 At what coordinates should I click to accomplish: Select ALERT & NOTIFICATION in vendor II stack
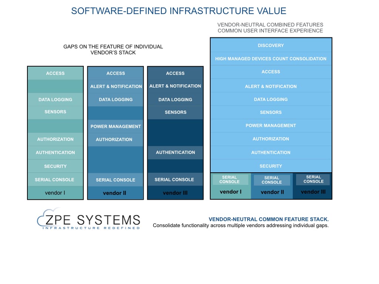click(x=115, y=87)
